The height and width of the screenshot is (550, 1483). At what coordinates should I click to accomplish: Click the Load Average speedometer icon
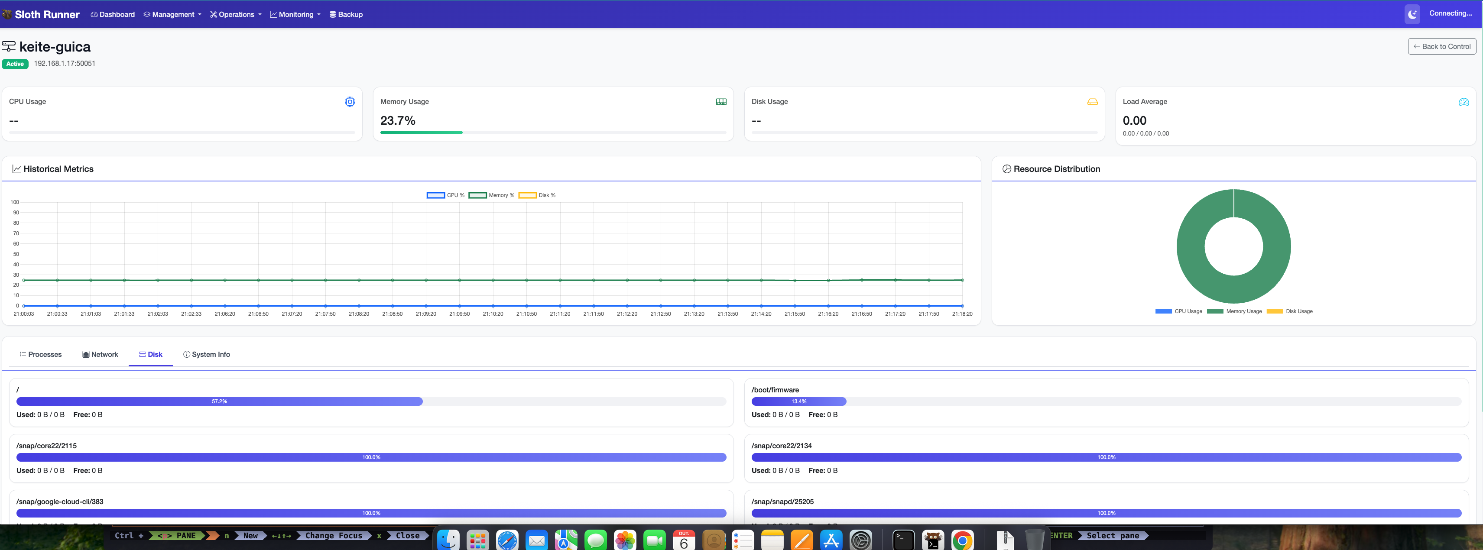point(1464,102)
